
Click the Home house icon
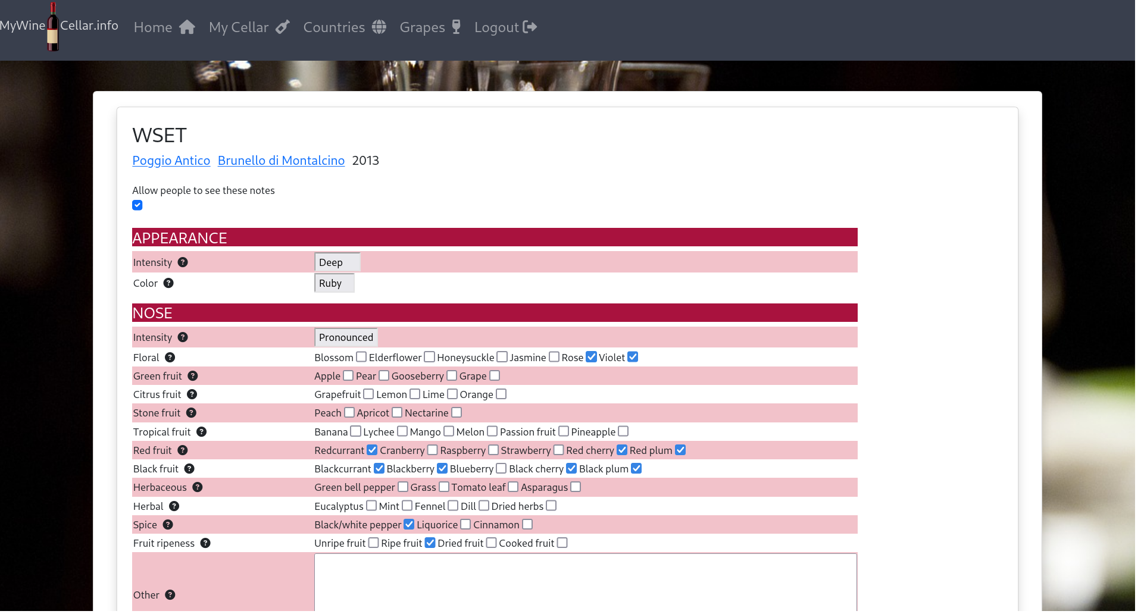[187, 27]
